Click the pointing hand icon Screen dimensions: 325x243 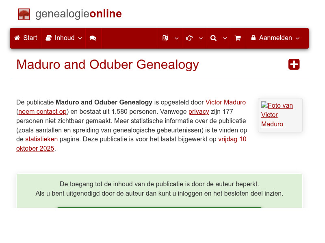tap(189, 38)
